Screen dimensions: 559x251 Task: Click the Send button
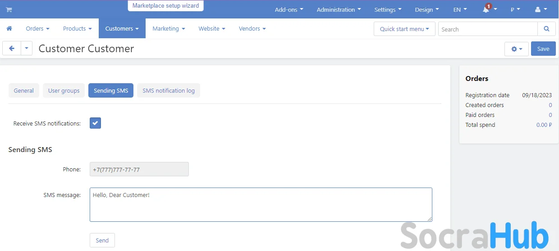coord(102,240)
